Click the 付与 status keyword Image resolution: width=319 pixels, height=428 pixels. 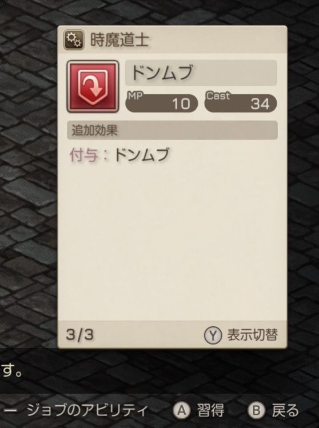(84, 155)
